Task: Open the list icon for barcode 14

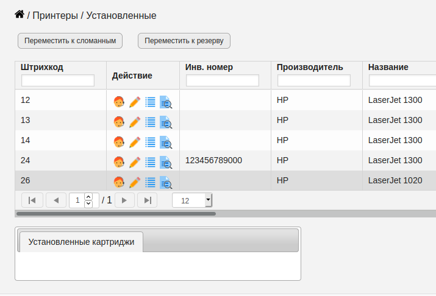Action: click(151, 142)
